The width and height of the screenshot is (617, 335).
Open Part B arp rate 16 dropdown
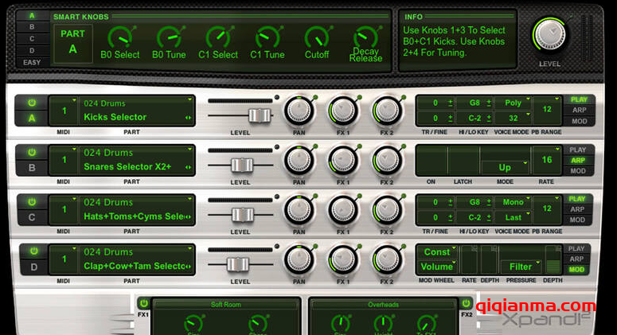pos(547,160)
